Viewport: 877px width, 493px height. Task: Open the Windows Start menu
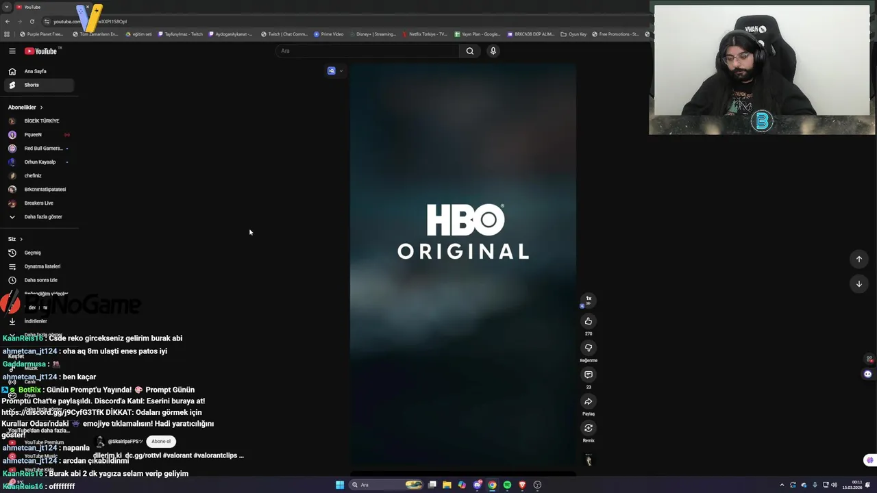pos(340,485)
